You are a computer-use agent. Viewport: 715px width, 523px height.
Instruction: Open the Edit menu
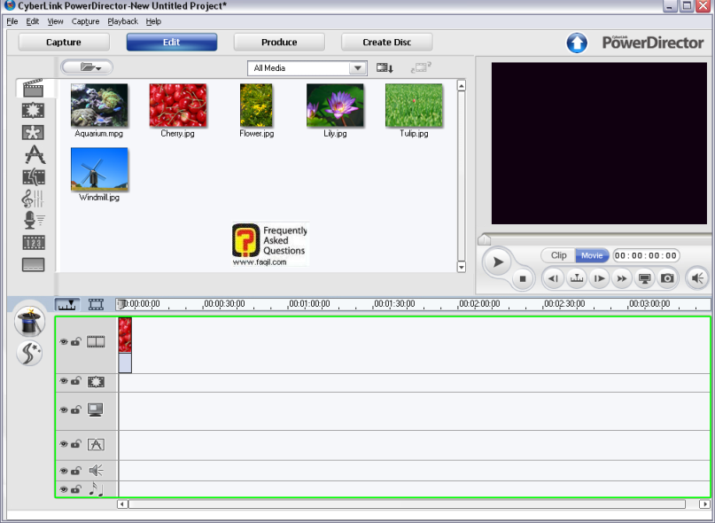33,21
